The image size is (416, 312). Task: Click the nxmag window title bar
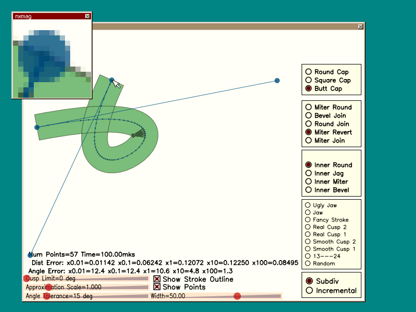point(52,17)
